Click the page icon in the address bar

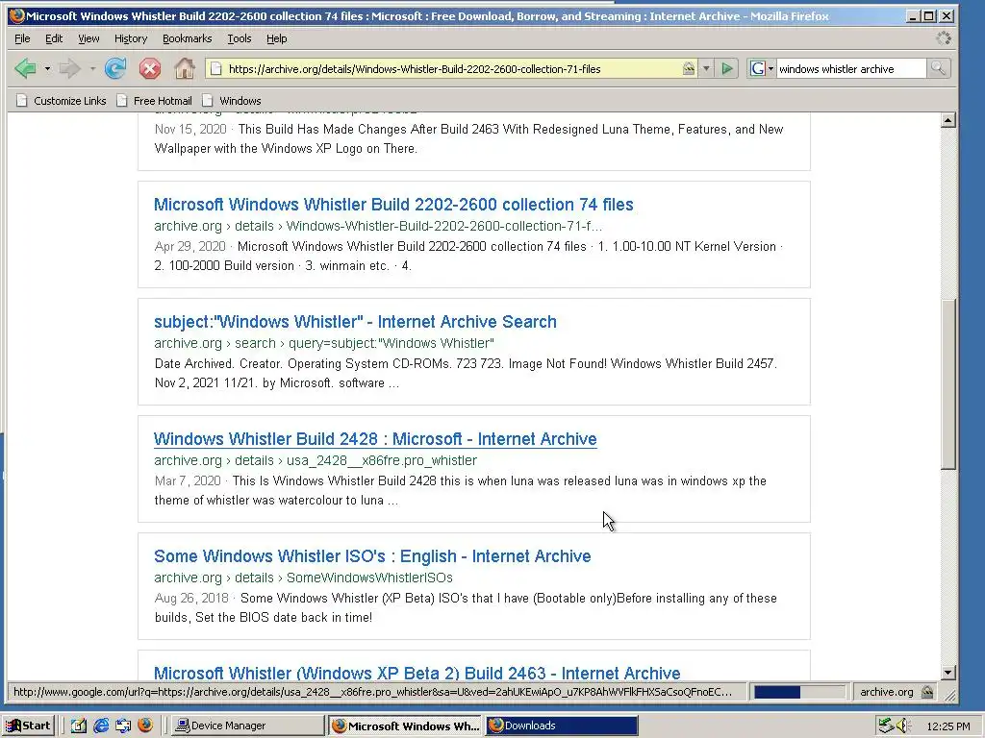216,69
